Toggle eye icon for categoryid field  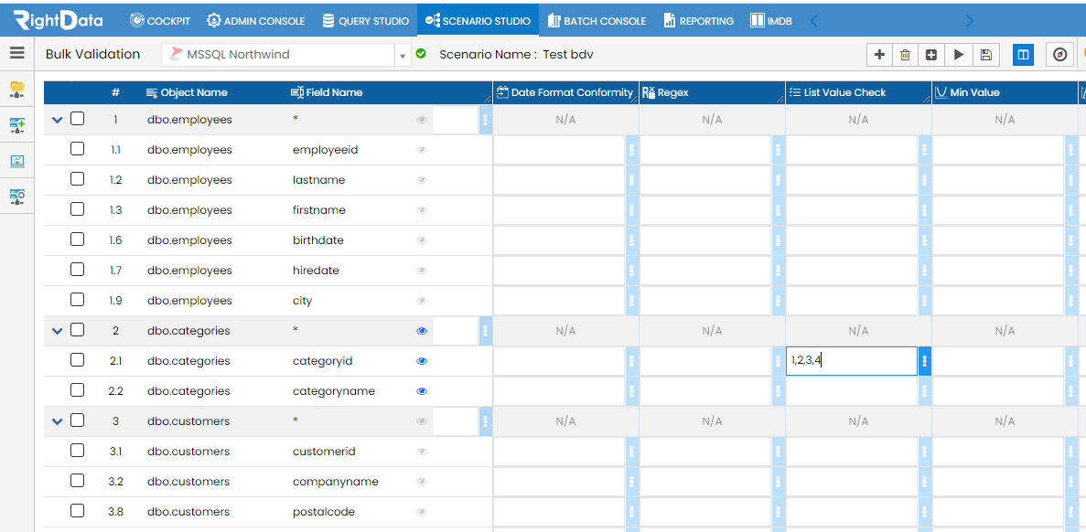point(422,361)
